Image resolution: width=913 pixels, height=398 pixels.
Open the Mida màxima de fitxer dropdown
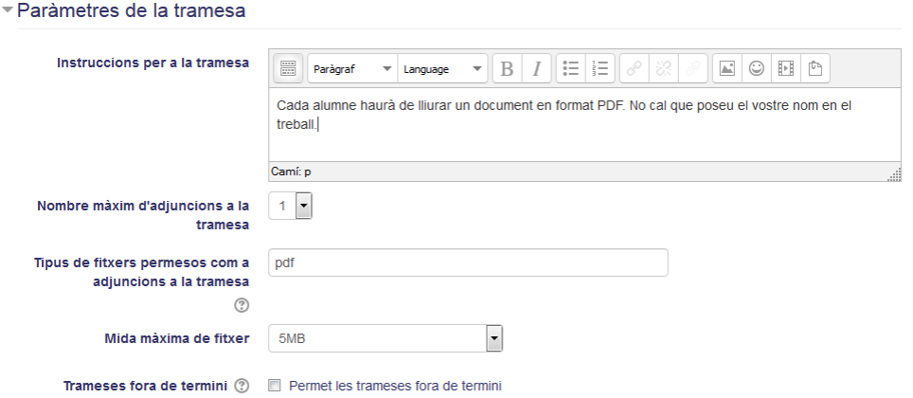click(x=385, y=338)
